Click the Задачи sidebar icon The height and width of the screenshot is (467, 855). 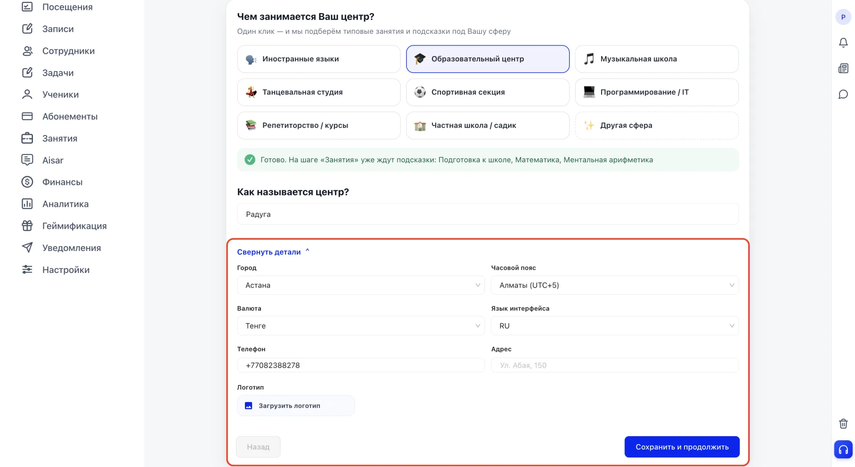pos(27,73)
